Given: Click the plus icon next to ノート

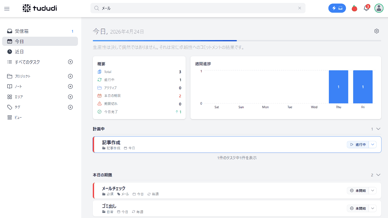Looking at the screenshot, I should tap(70, 86).
